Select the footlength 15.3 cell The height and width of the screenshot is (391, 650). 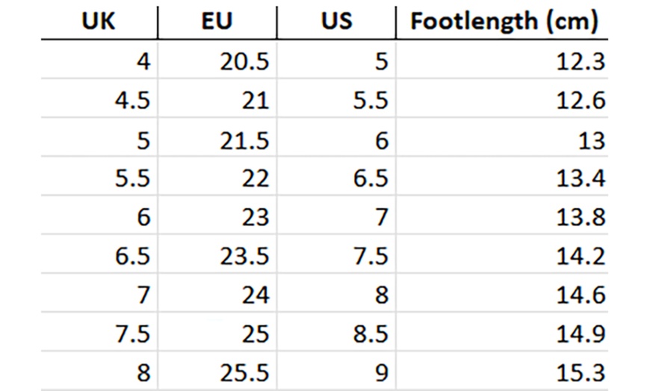tap(581, 372)
